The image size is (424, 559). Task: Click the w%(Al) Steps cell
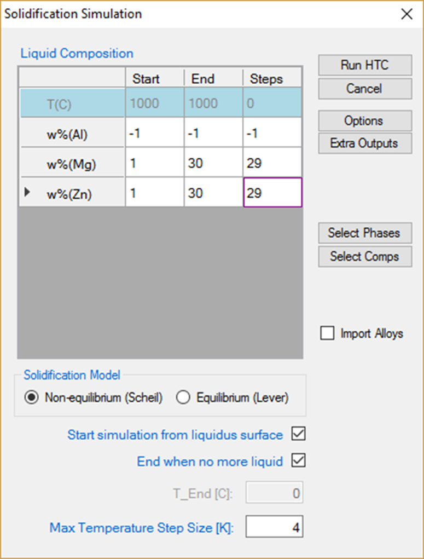(272, 134)
